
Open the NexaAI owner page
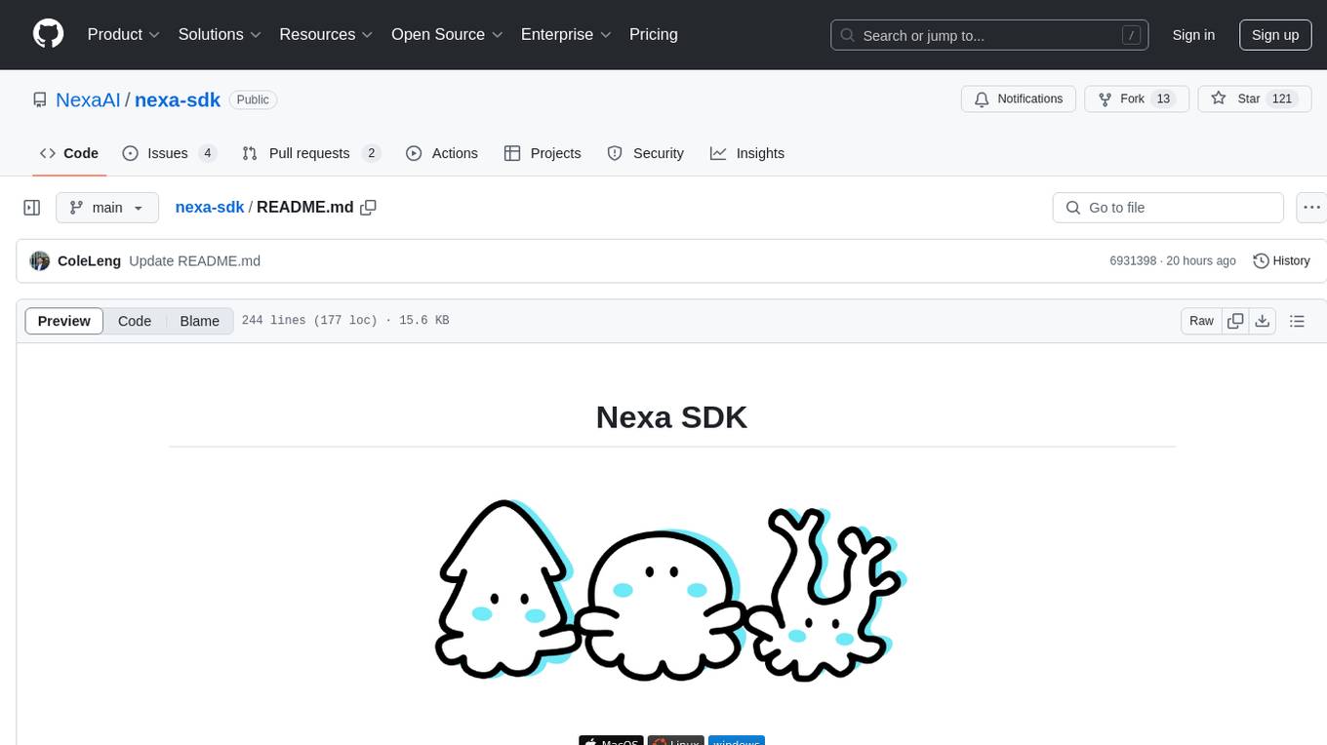point(88,99)
